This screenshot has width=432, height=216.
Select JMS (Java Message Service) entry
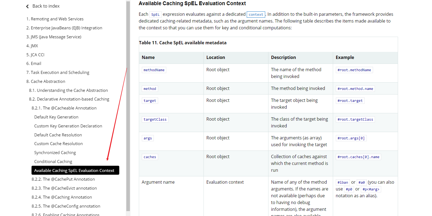point(54,37)
